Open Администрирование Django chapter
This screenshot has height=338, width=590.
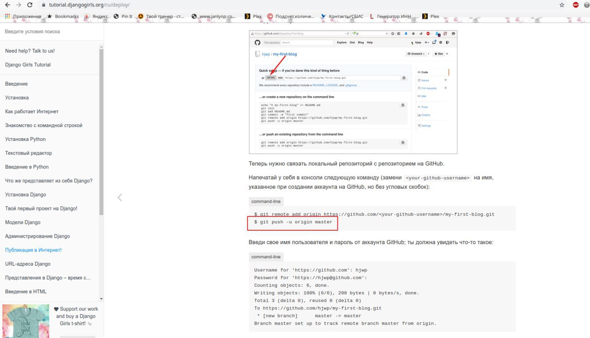(x=38, y=236)
